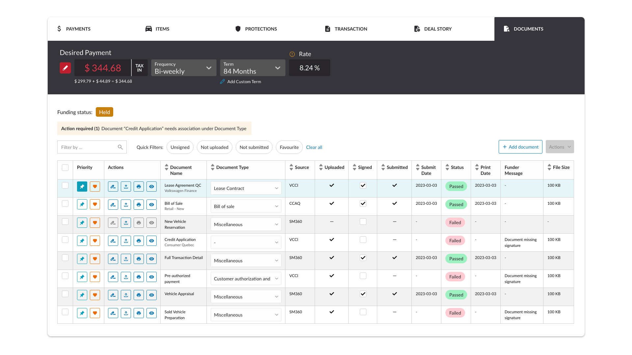The image size is (632, 355).
Task: Click search magnifier in Filter by field
Action: [120, 147]
